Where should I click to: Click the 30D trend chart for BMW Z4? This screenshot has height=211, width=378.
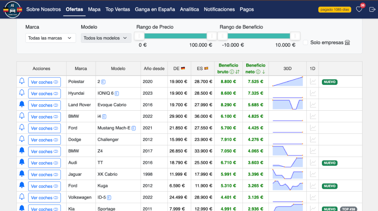pyautogui.click(x=287, y=151)
